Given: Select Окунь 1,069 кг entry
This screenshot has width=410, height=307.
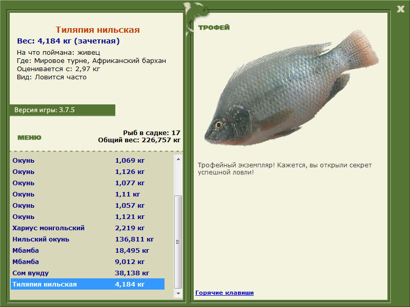Looking at the screenshot, I should click(x=88, y=160).
